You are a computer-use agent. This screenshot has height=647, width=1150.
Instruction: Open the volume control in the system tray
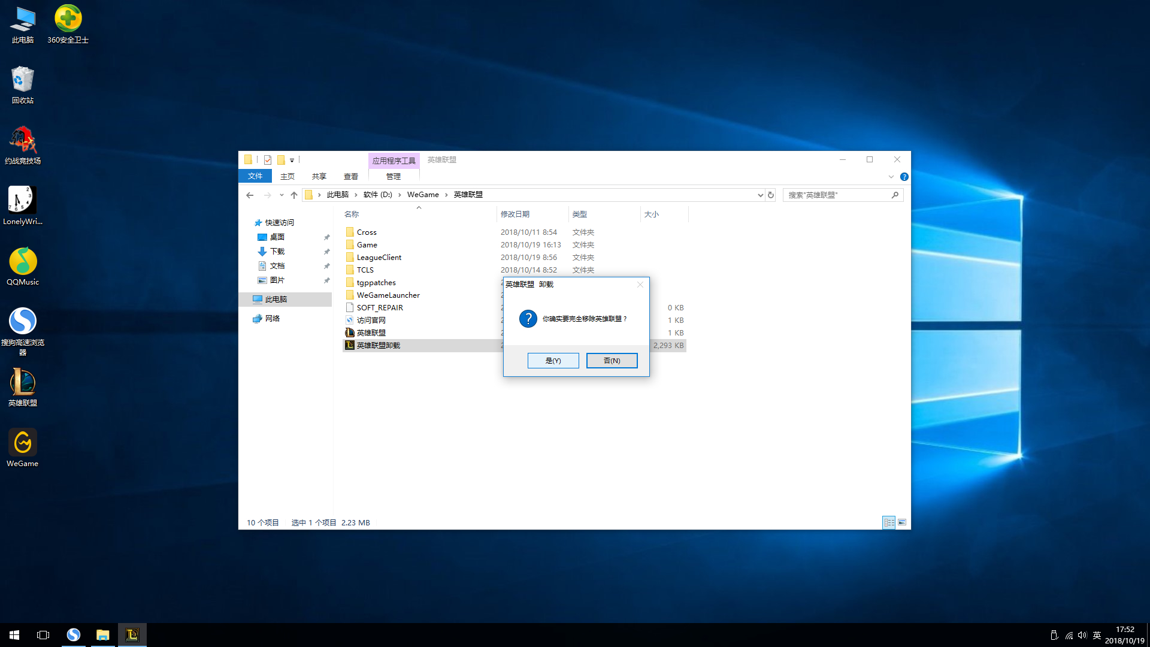(1082, 636)
